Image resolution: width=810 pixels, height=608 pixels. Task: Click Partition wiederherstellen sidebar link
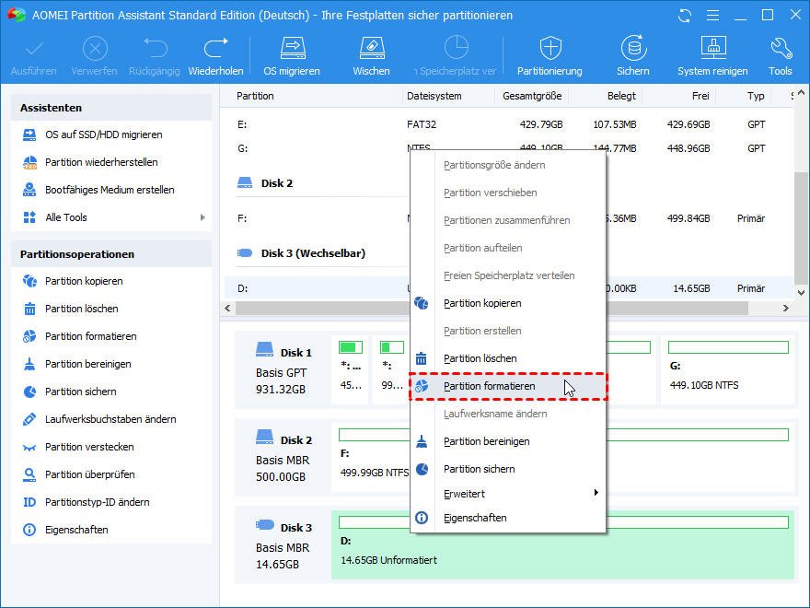101,162
